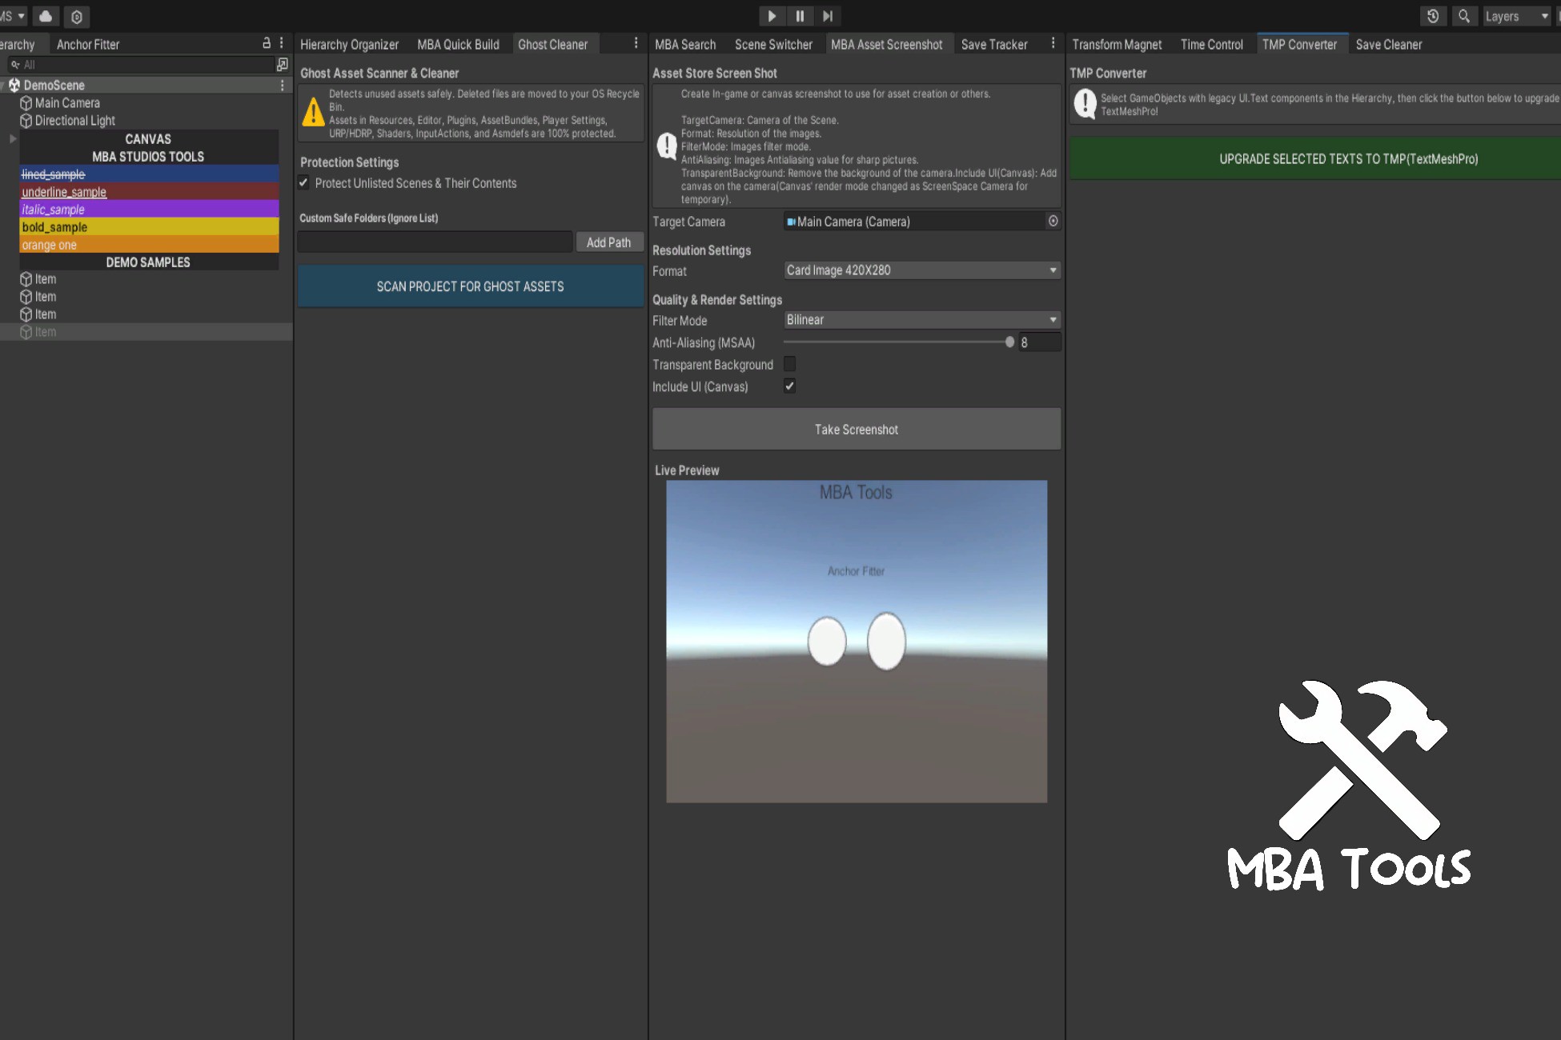Switch to the Scene Switcher tab
Screen dimensions: 1561x1040
773,44
